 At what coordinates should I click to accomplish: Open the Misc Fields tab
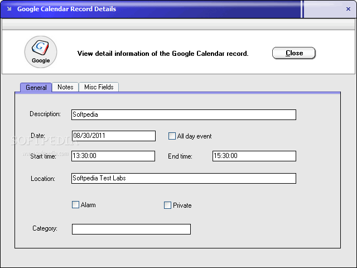[x=99, y=87]
